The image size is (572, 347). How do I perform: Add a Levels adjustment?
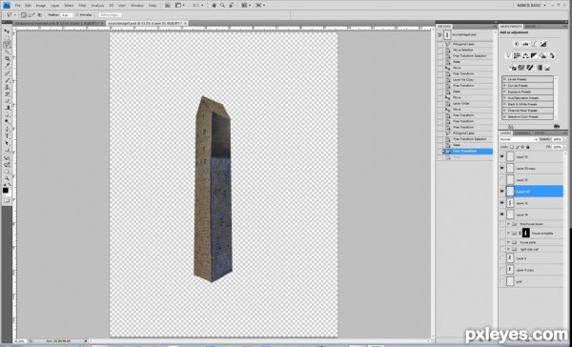point(525,44)
